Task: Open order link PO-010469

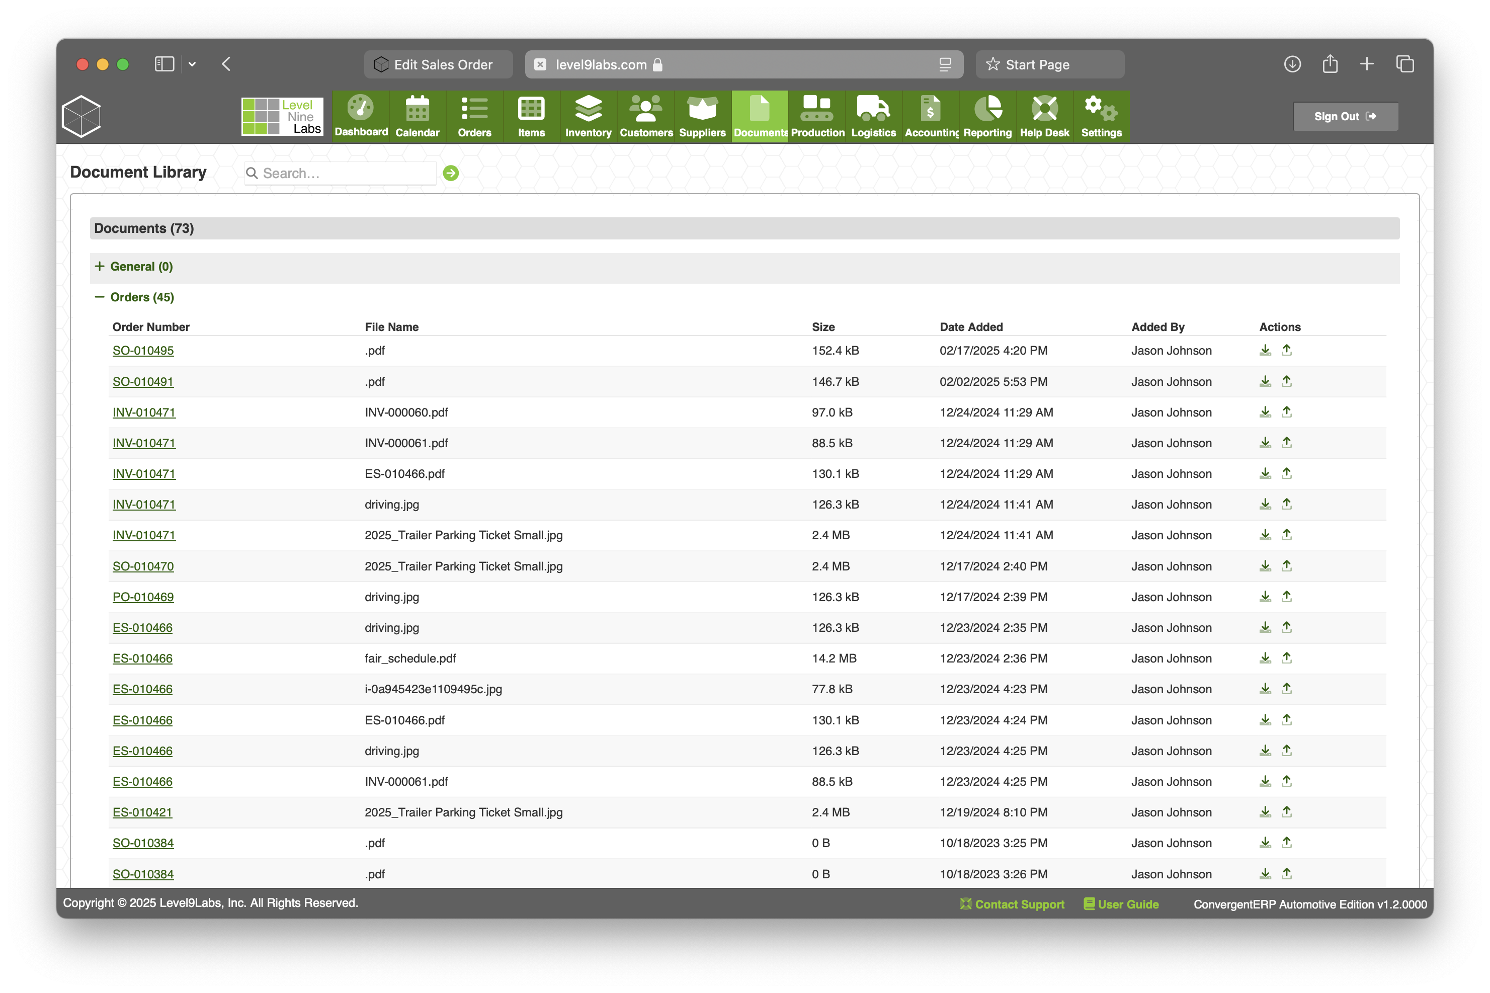Action: click(x=143, y=597)
